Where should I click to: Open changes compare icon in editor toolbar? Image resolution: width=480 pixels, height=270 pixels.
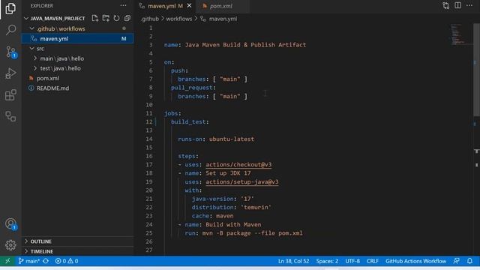pyautogui.click(x=445, y=5)
